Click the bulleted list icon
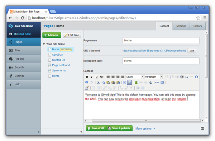This screenshot has width=215, height=141. (x=167, y=77)
